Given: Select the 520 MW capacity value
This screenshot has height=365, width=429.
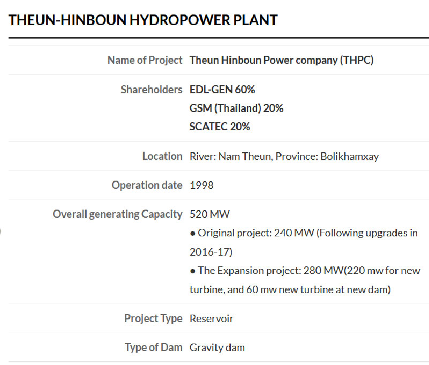Looking at the screenshot, I should tap(209, 214).
